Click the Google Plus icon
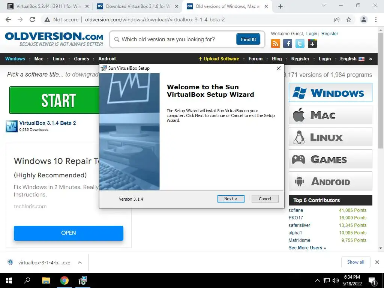384x288 pixels. (312, 43)
